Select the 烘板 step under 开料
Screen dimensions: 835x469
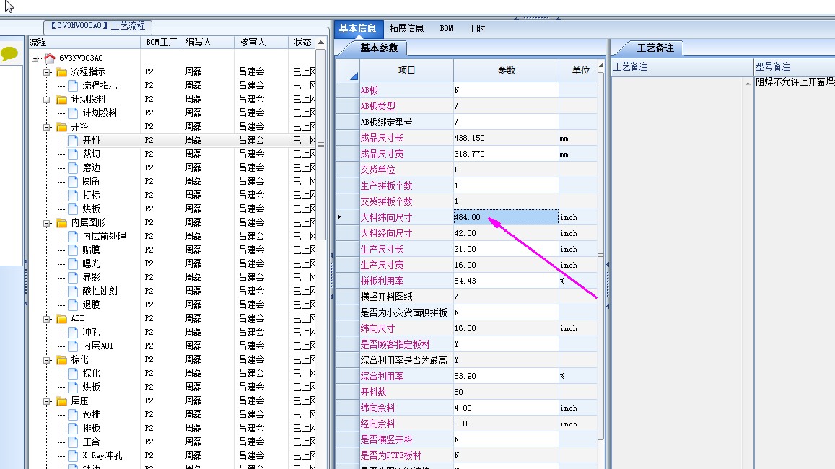pos(91,209)
